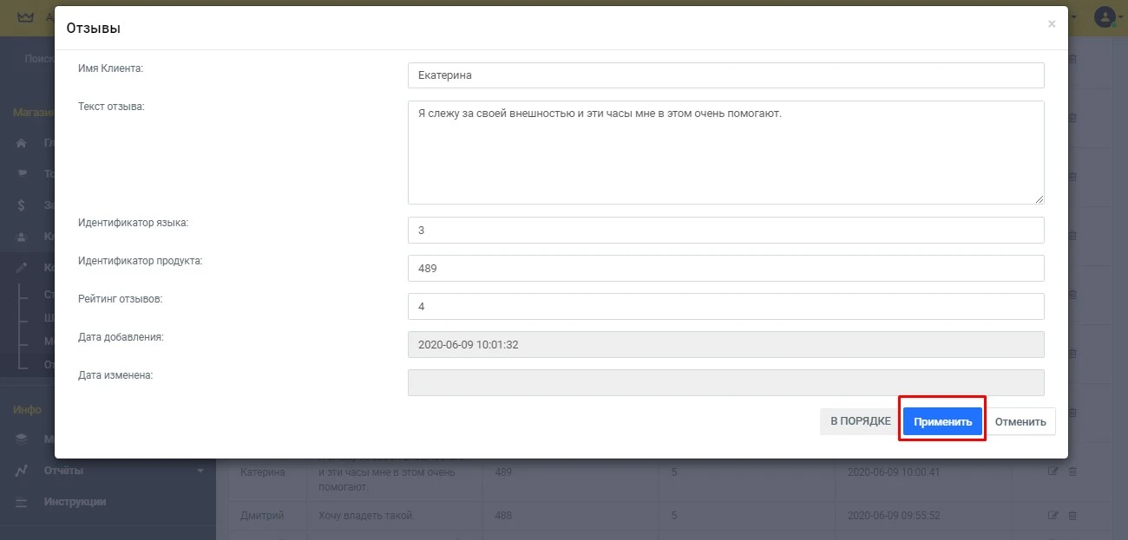The image size is (1128, 540).
Task: Click inside the Текст отзыва text area
Action: click(725, 152)
